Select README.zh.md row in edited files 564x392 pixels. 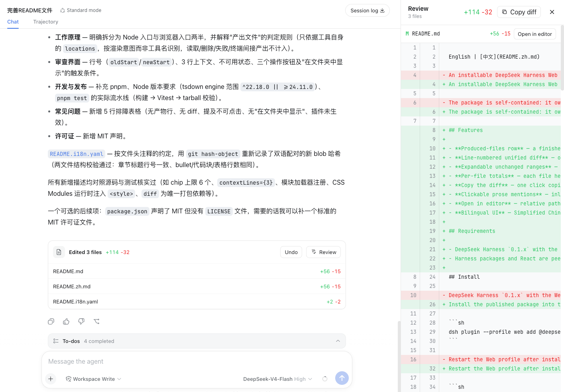(x=197, y=287)
